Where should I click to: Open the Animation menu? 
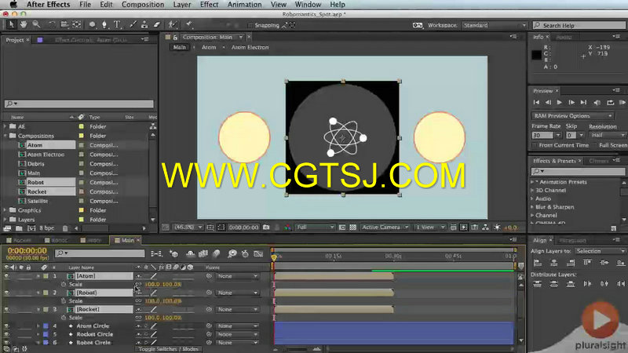pos(244,5)
